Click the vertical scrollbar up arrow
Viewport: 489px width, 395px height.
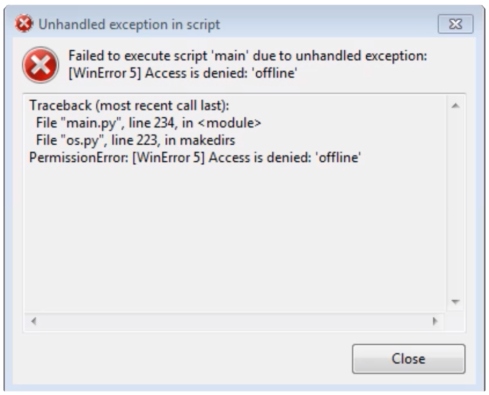(x=456, y=106)
